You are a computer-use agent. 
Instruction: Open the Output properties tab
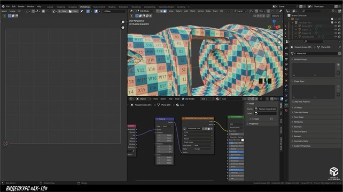click(286, 59)
